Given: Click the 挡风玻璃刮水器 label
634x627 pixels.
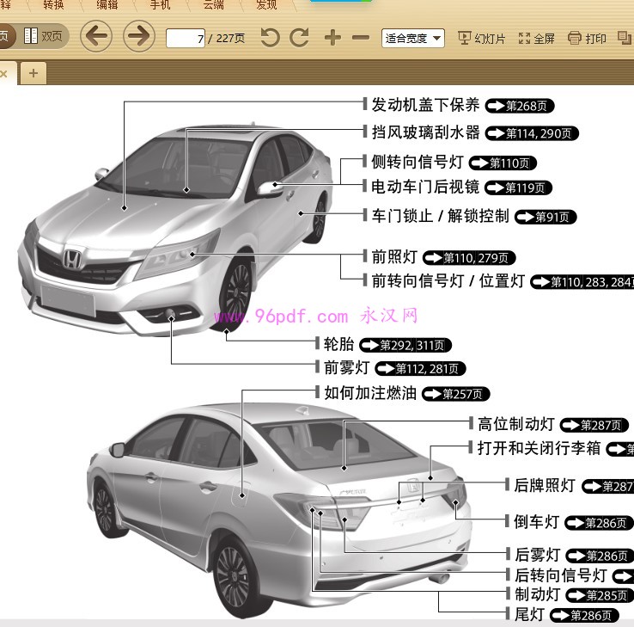Looking at the screenshot, I should pyautogui.click(x=425, y=132).
